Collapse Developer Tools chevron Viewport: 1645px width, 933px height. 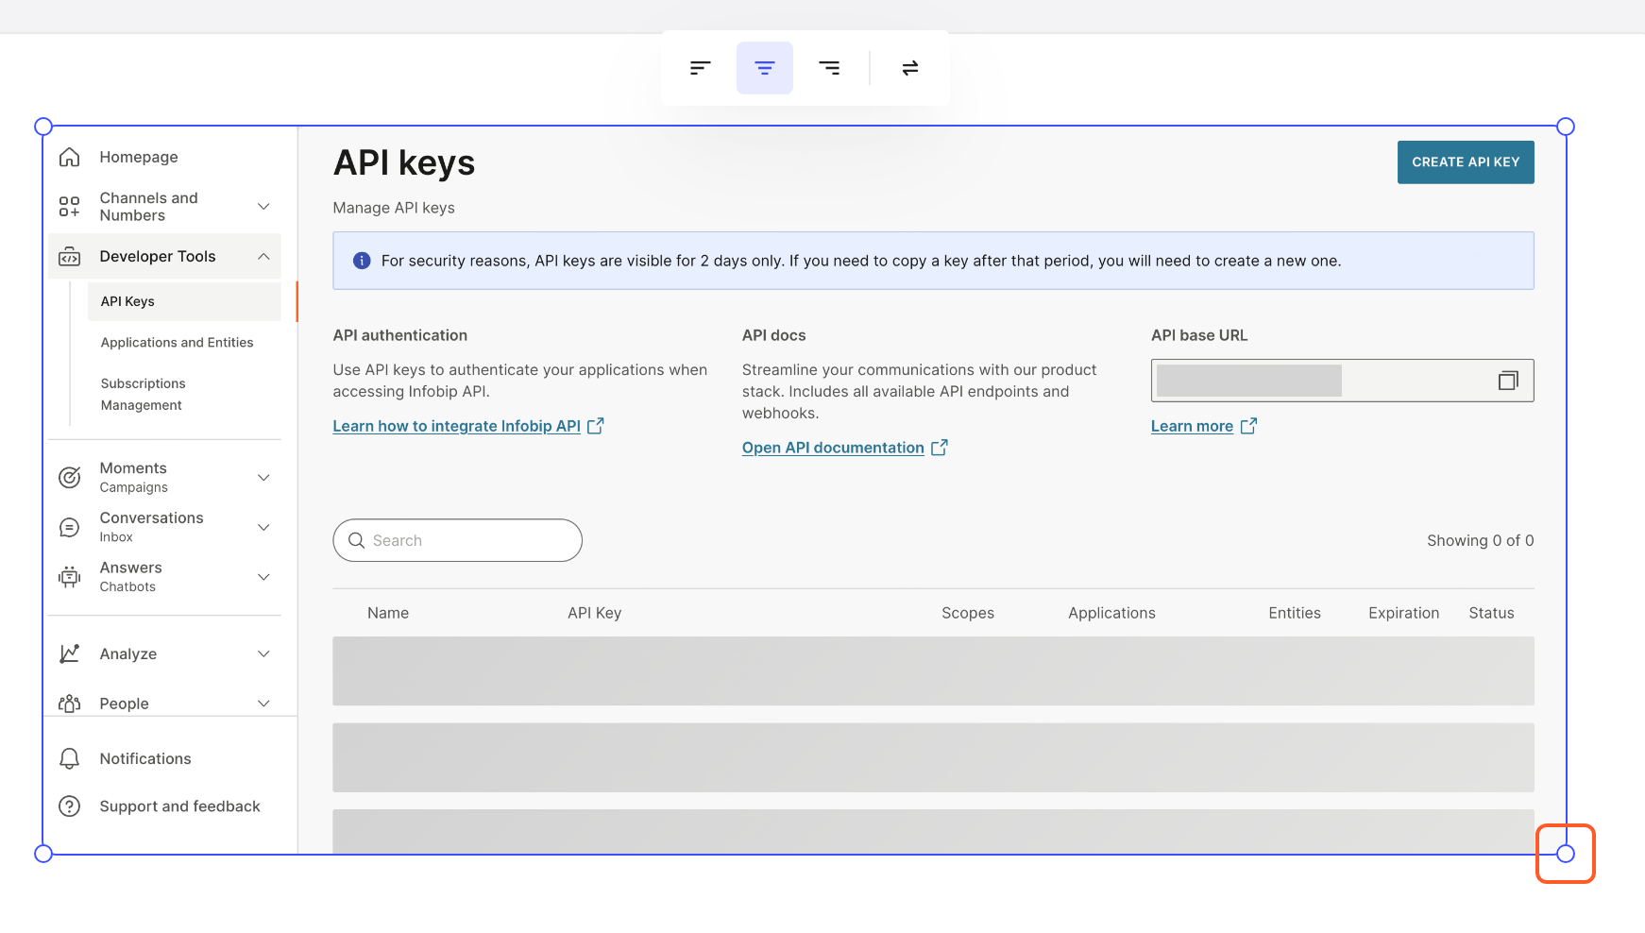pos(264,257)
